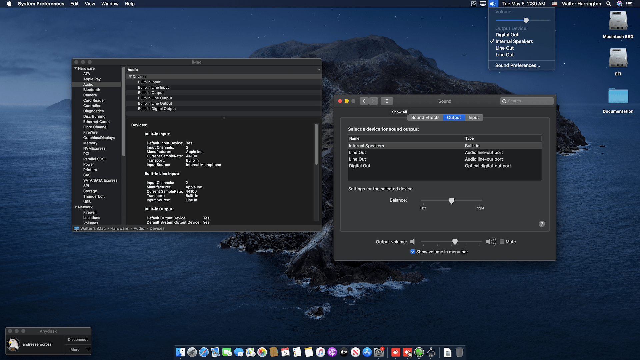The height and width of the screenshot is (360, 640).
Task: Open Safari from the Dock
Action: click(204, 352)
